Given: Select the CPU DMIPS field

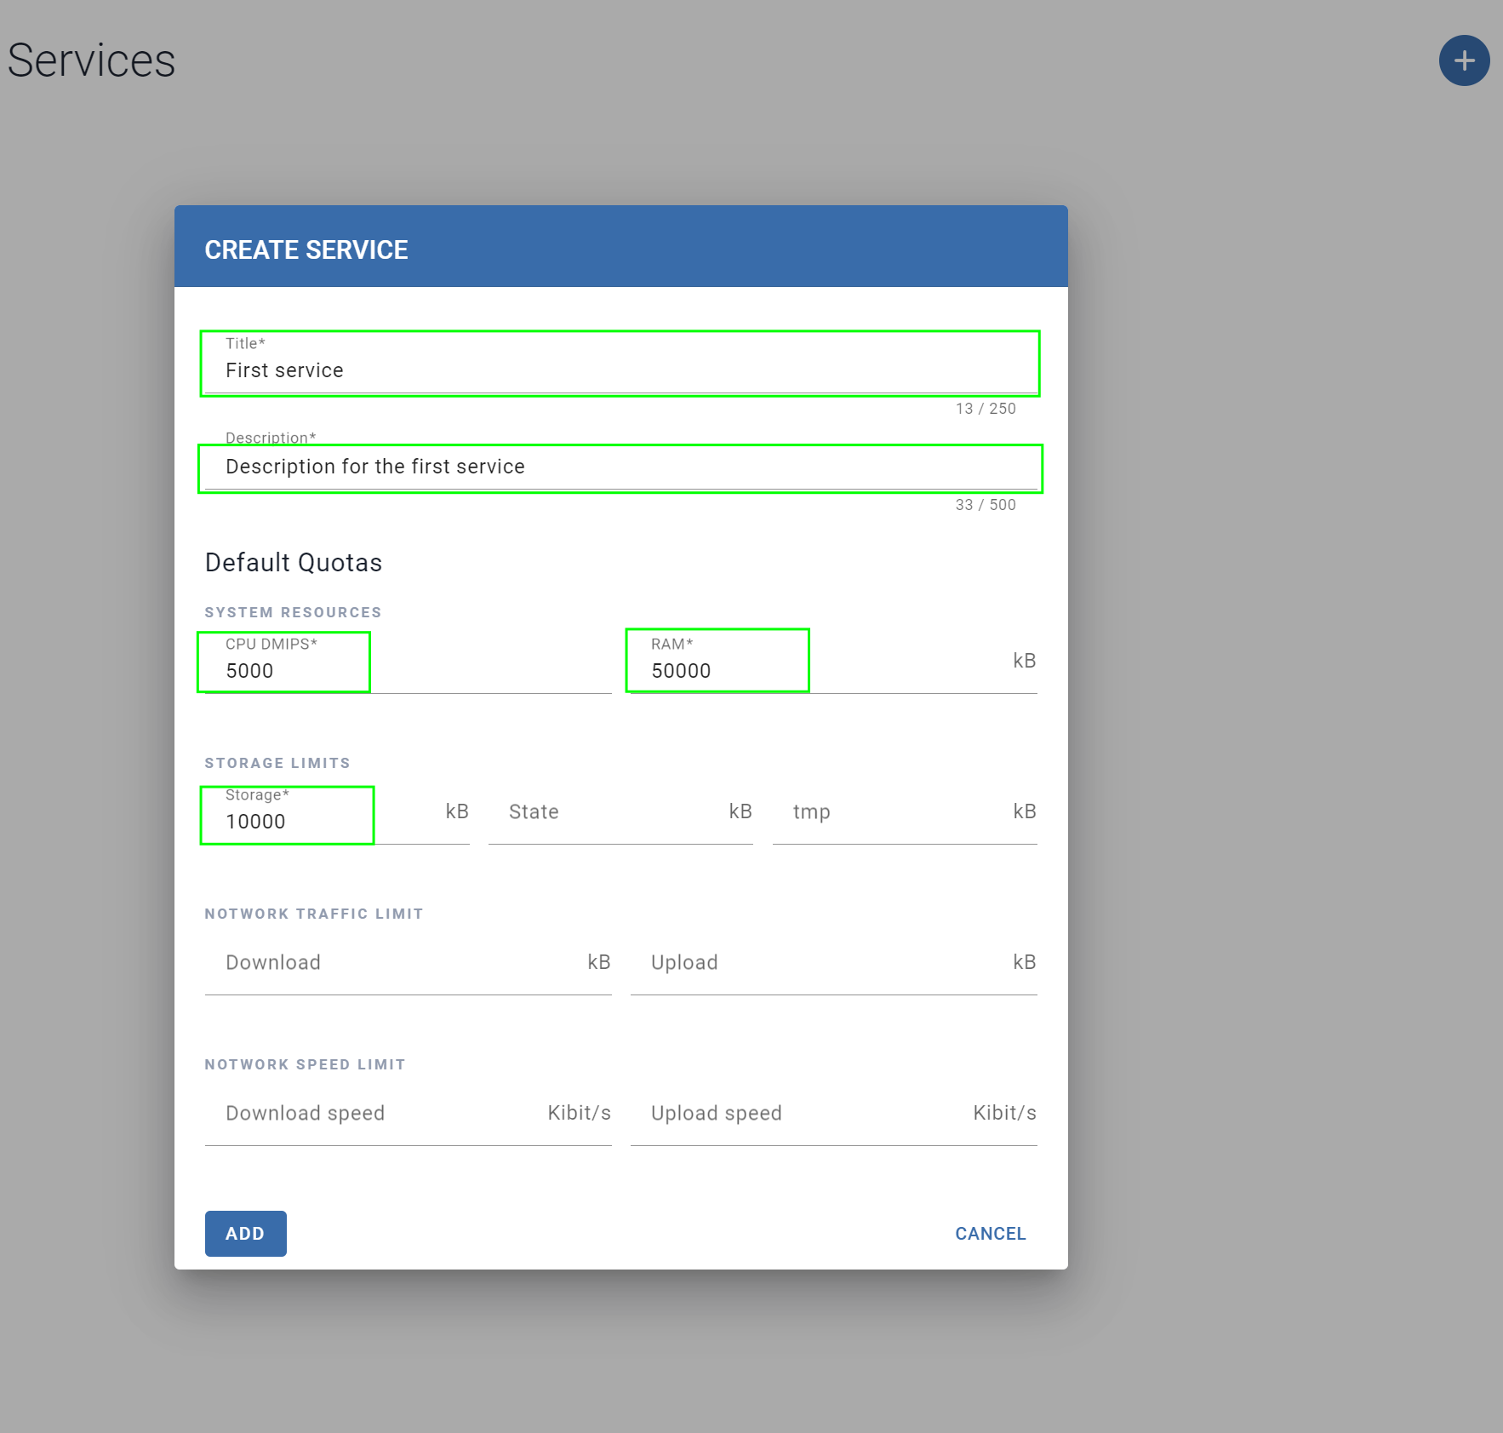Looking at the screenshot, I should [283, 671].
